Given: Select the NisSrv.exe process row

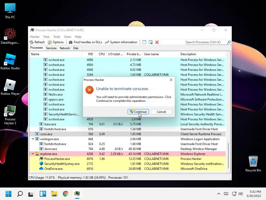Looking at the screenshot, I should pos(128,94).
